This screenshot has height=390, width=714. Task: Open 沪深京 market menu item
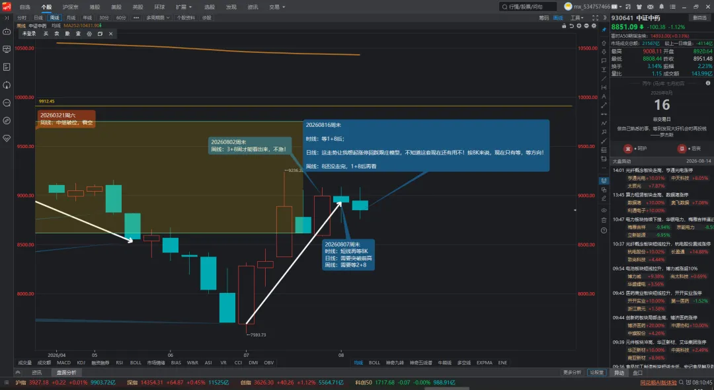(x=71, y=7)
